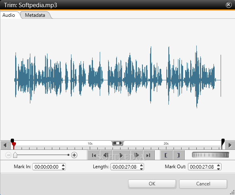
Task: Select the Audio tab
Action: click(9, 15)
